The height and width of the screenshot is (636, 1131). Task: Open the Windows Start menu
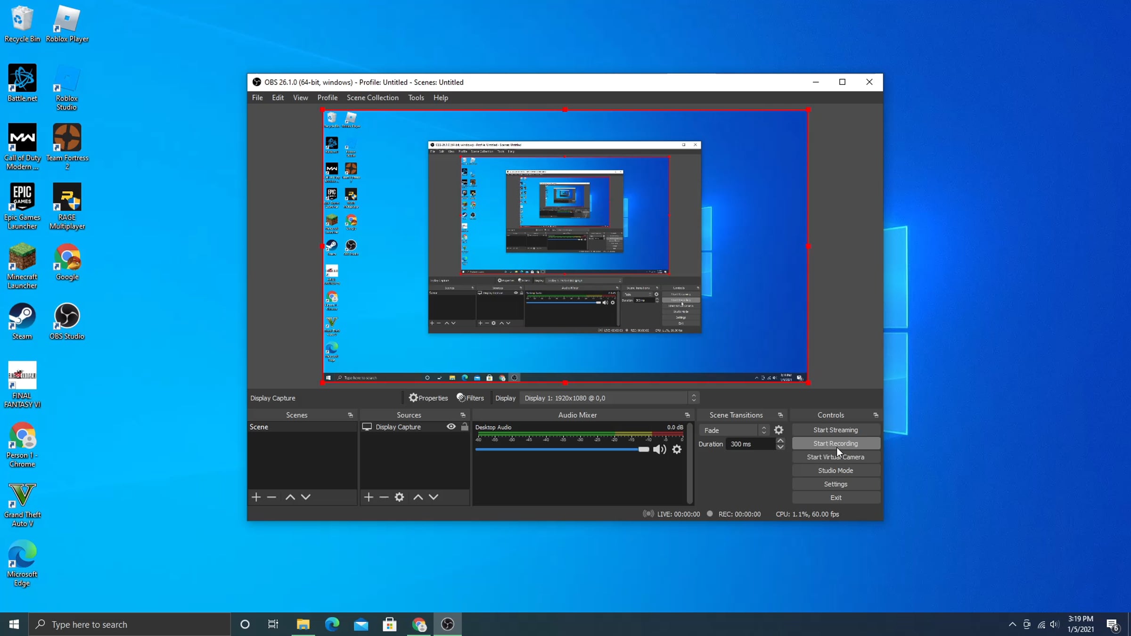[14, 624]
